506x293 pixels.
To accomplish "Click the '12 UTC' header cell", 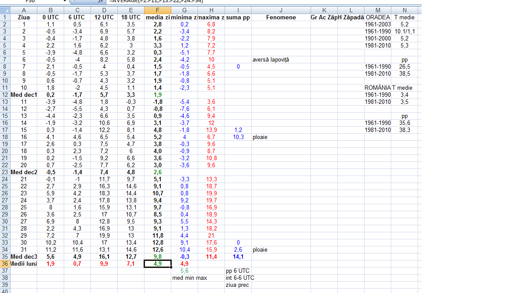I will [104, 18].
